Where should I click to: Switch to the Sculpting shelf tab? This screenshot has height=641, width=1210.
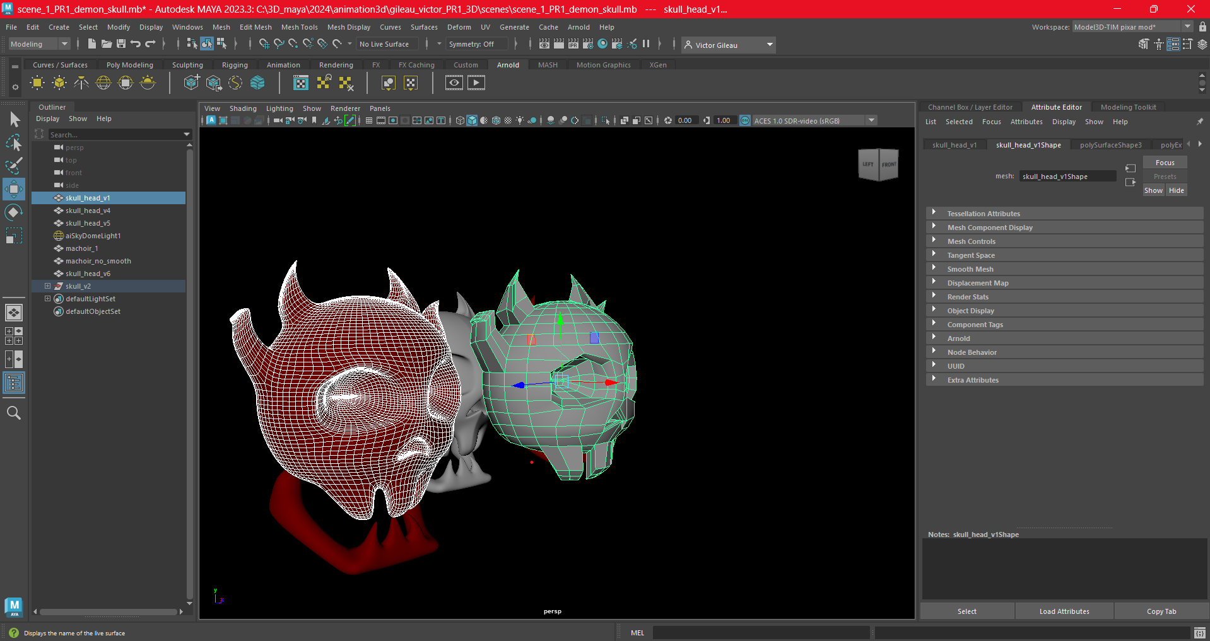point(187,65)
